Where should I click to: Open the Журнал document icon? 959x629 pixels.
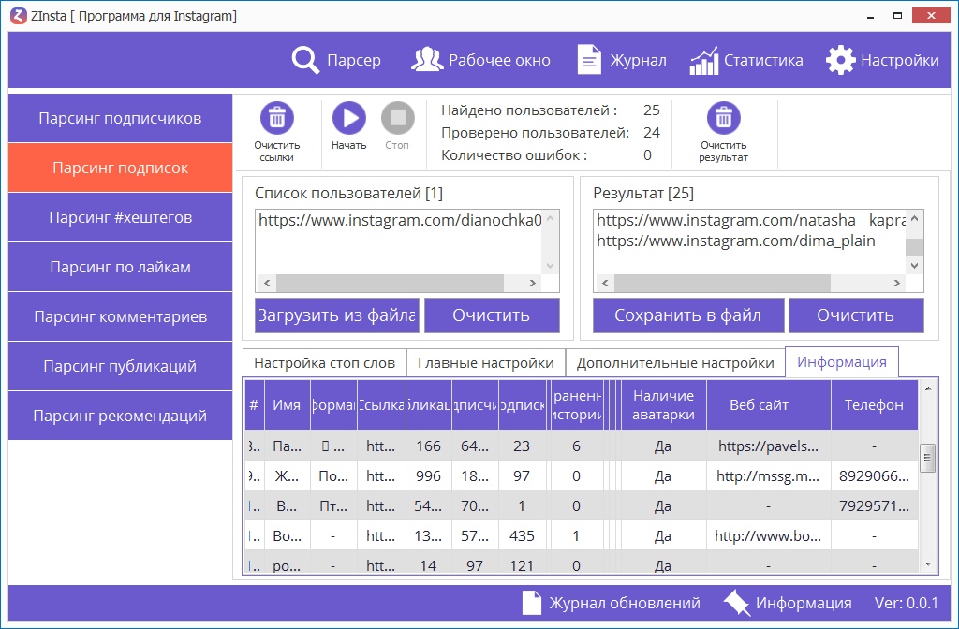tap(589, 60)
